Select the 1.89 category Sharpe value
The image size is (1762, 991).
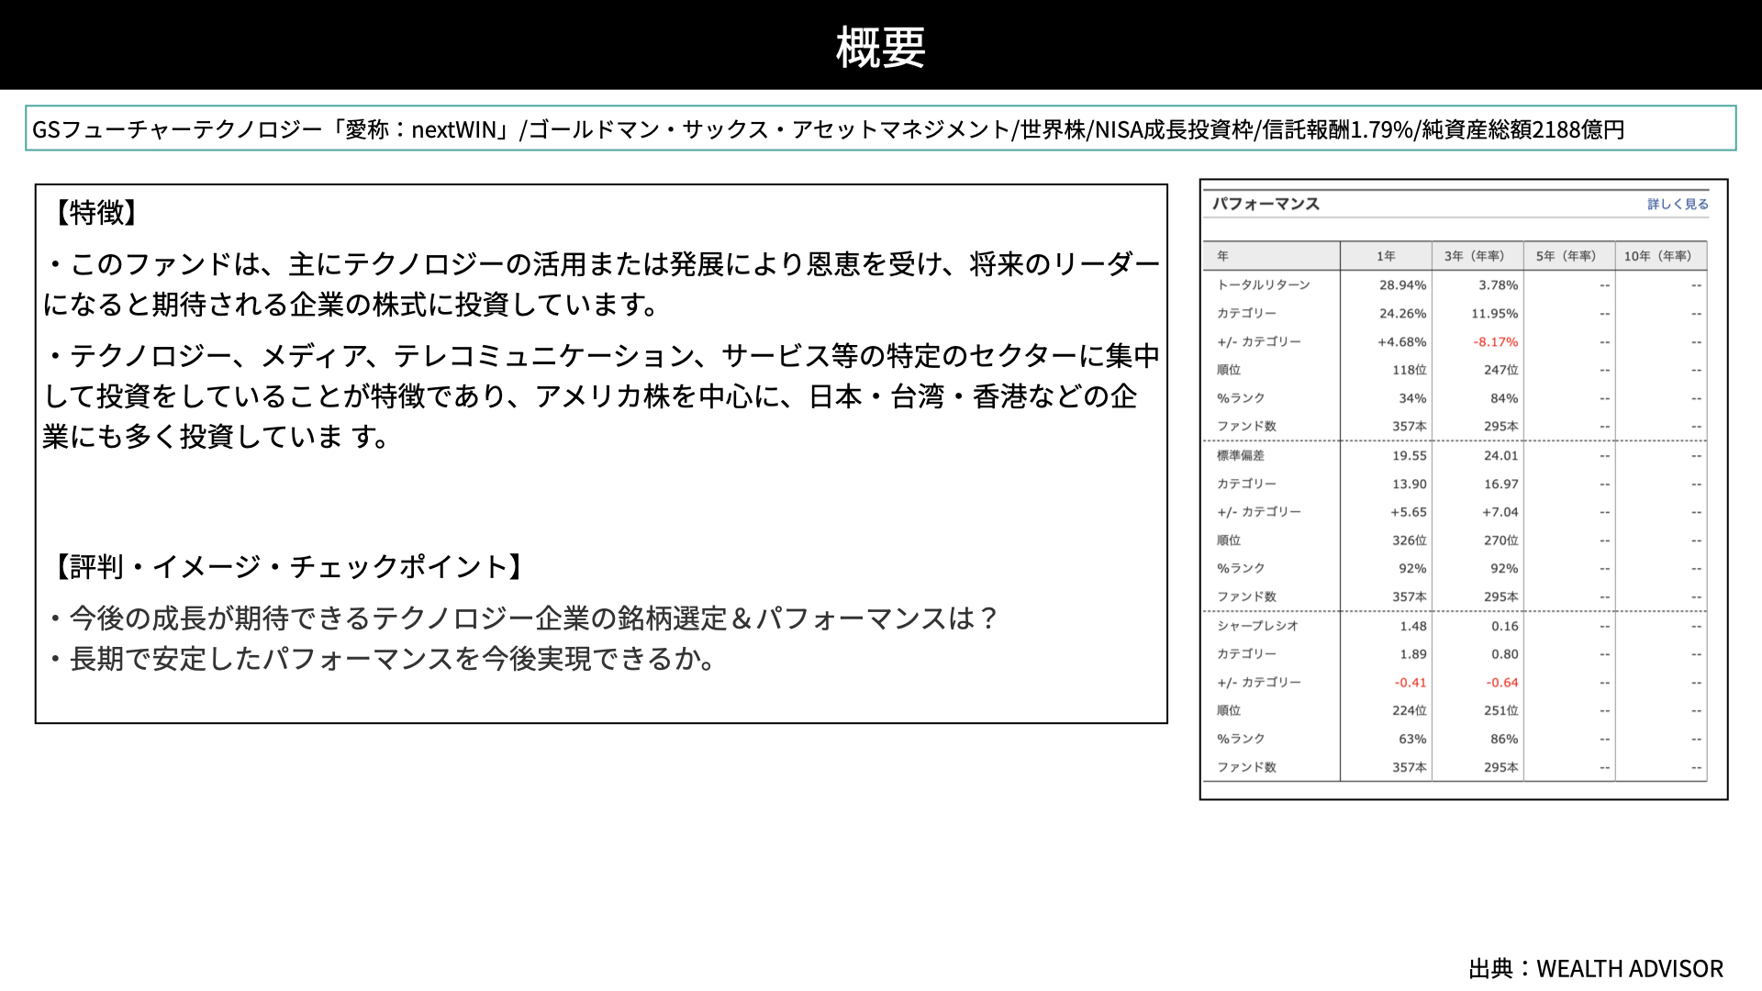[x=1413, y=655]
